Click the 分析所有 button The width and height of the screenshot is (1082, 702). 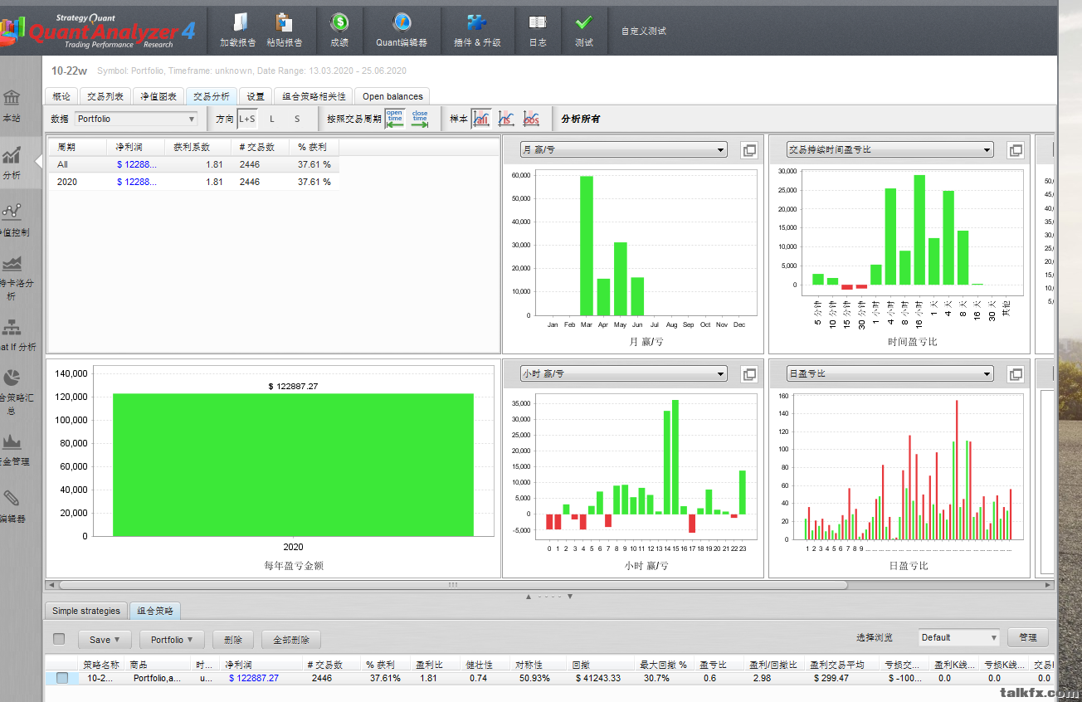tap(581, 119)
